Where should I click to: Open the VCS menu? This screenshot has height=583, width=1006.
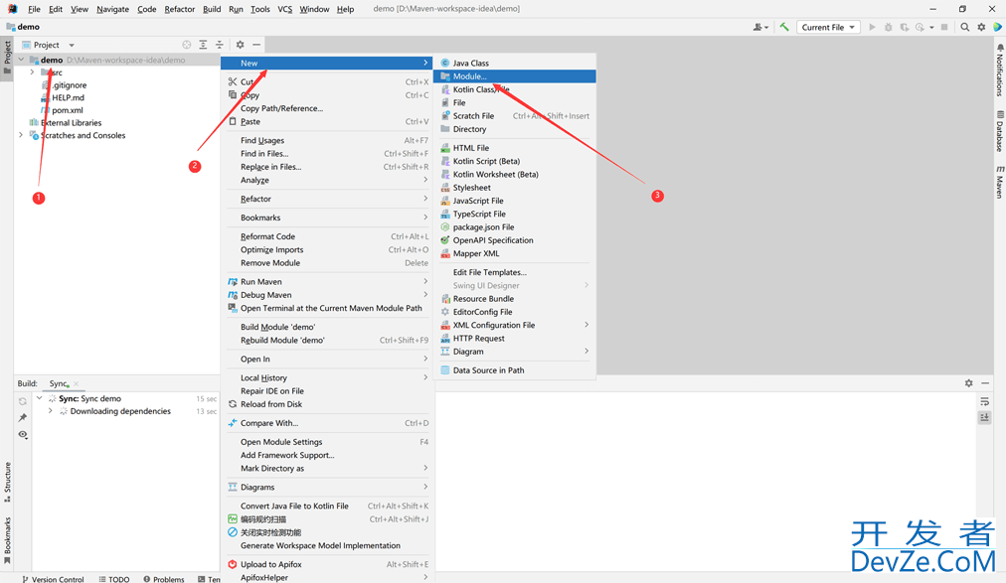click(x=285, y=9)
